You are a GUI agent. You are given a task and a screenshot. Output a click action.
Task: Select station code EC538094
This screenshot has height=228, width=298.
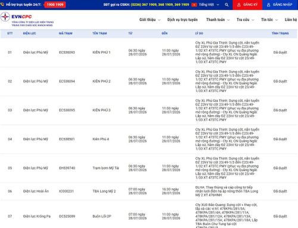pos(67,81)
